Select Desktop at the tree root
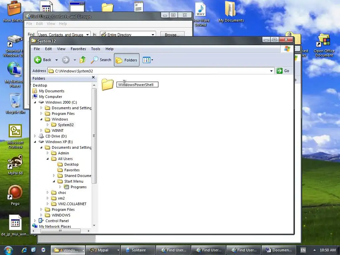 (40, 85)
